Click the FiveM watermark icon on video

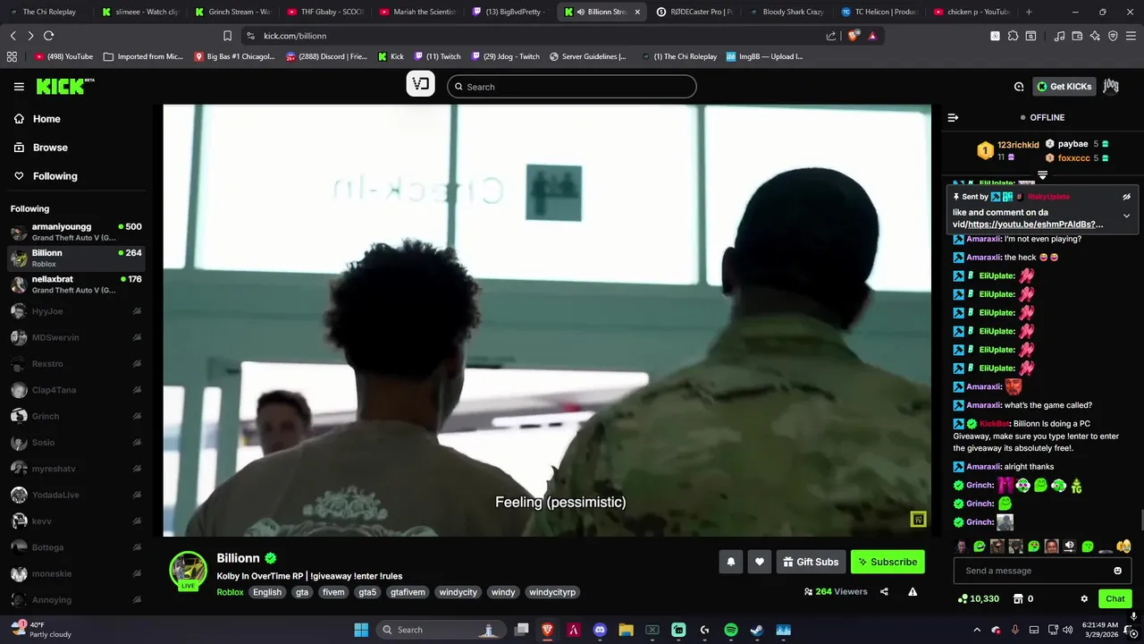tap(918, 520)
